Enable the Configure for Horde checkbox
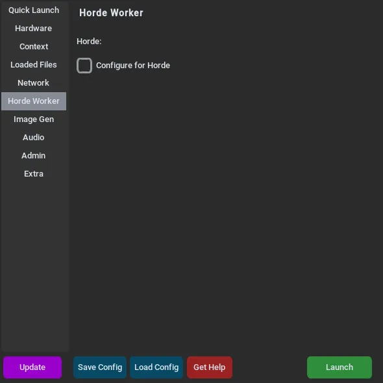The width and height of the screenshot is (383, 383). (84, 66)
